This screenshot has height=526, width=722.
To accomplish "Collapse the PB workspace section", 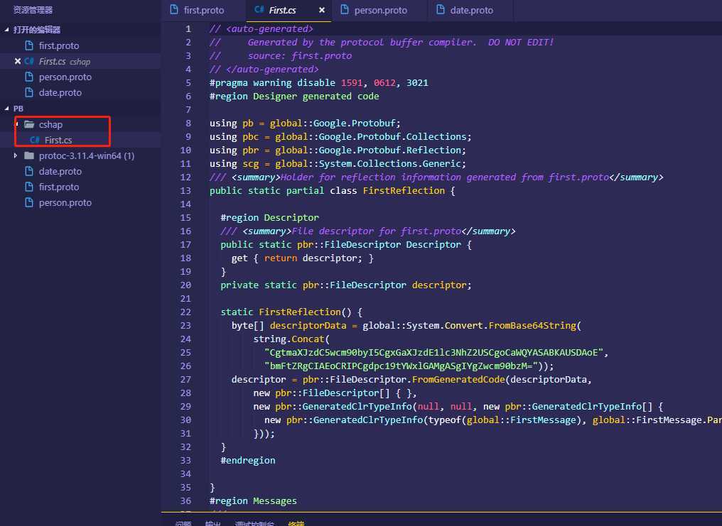I will [6, 109].
